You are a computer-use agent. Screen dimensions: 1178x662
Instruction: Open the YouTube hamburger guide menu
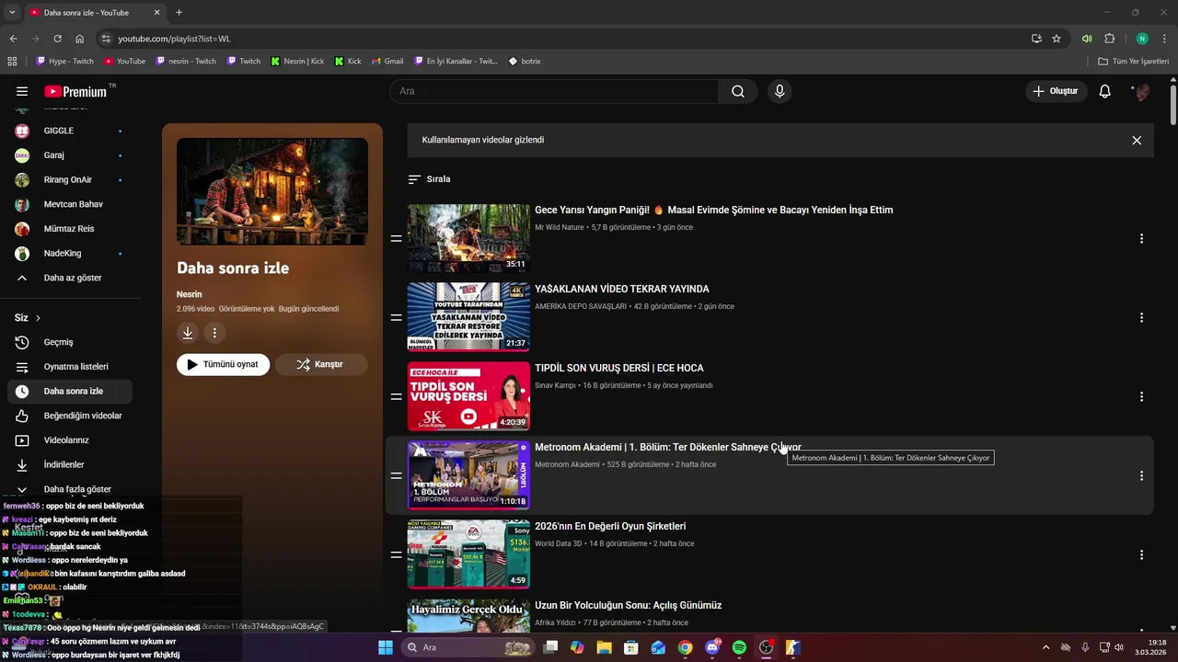pyautogui.click(x=22, y=91)
